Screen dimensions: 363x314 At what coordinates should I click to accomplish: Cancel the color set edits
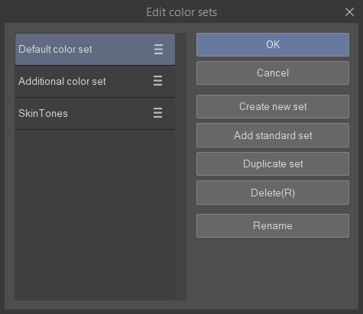[273, 73]
